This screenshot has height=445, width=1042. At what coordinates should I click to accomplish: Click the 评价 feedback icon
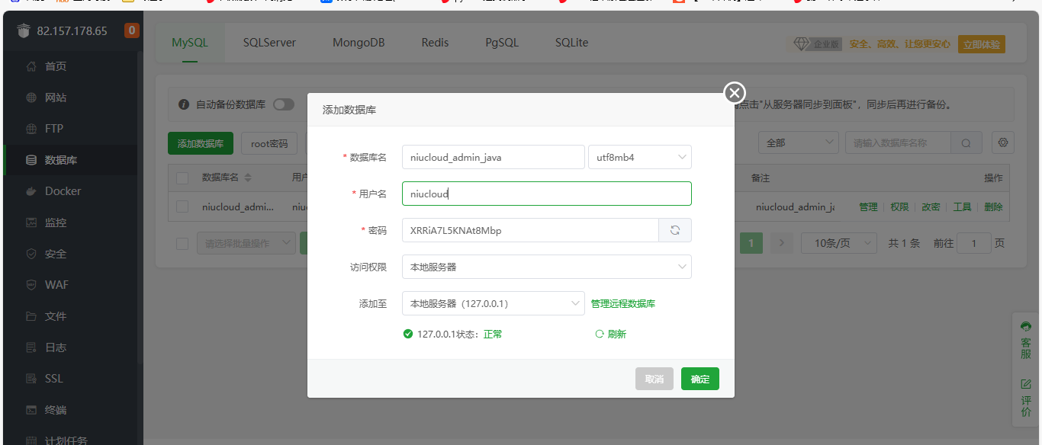1026,398
